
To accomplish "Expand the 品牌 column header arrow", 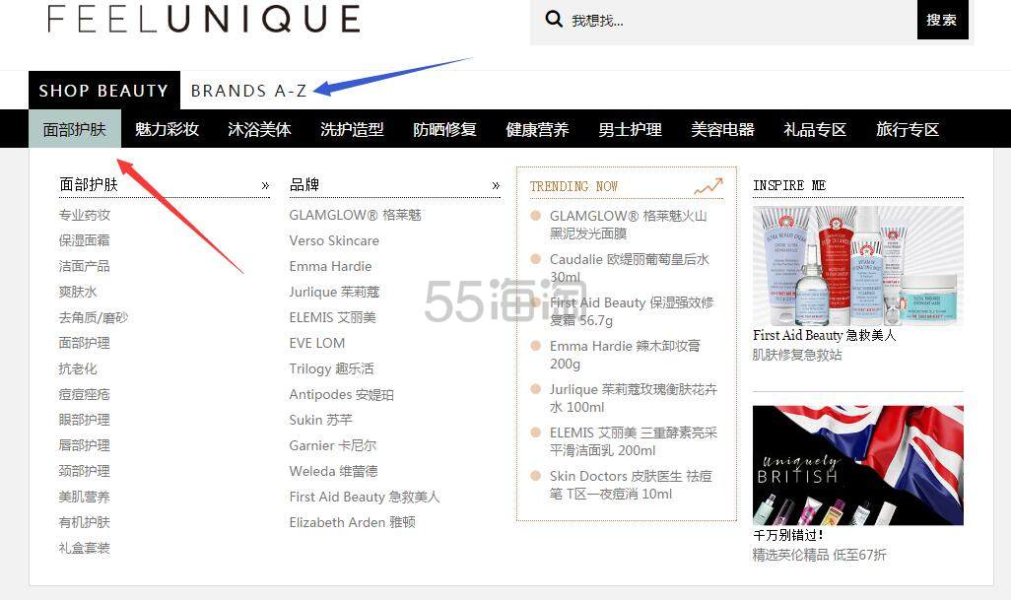I will pyautogui.click(x=496, y=185).
